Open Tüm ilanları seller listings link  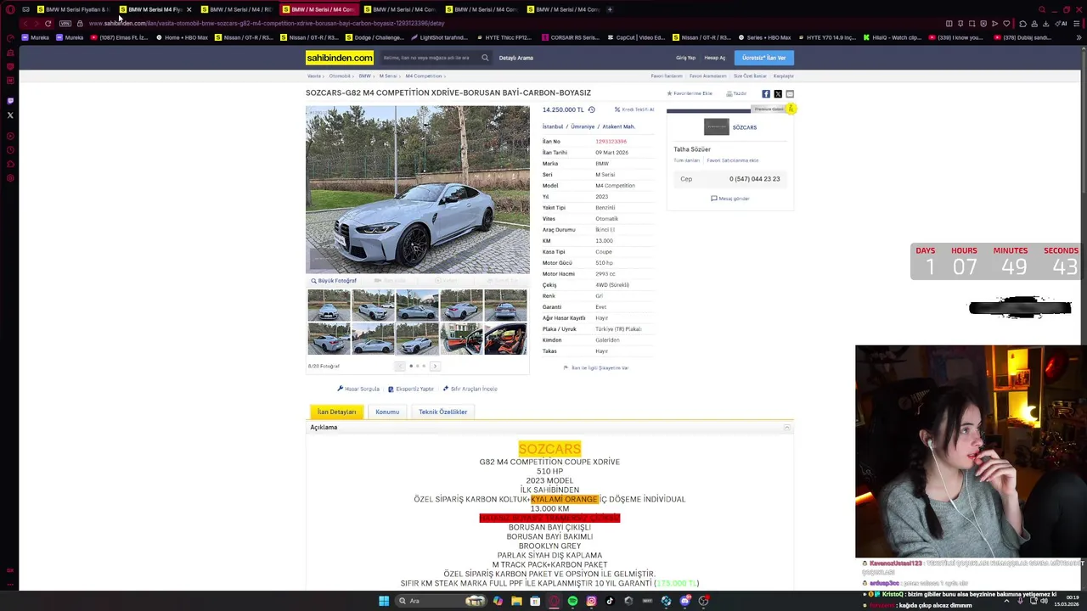pos(687,160)
